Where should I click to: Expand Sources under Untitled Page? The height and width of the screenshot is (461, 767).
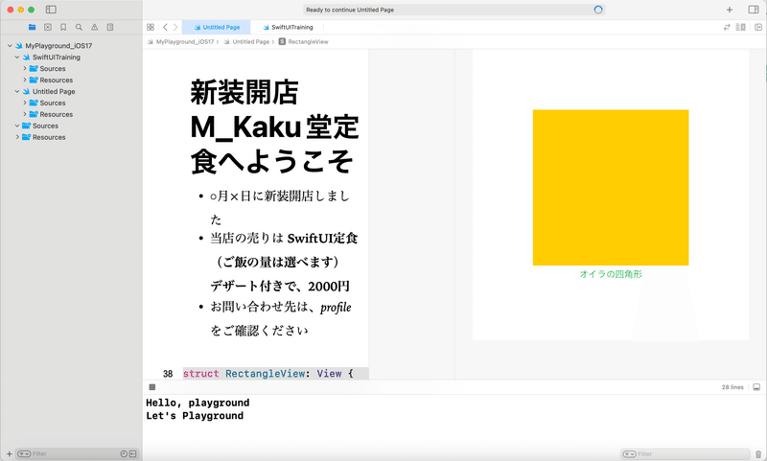coord(25,103)
